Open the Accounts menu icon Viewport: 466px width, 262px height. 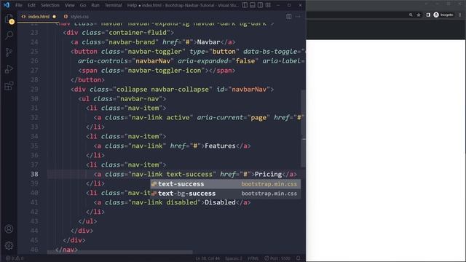pos(9,229)
